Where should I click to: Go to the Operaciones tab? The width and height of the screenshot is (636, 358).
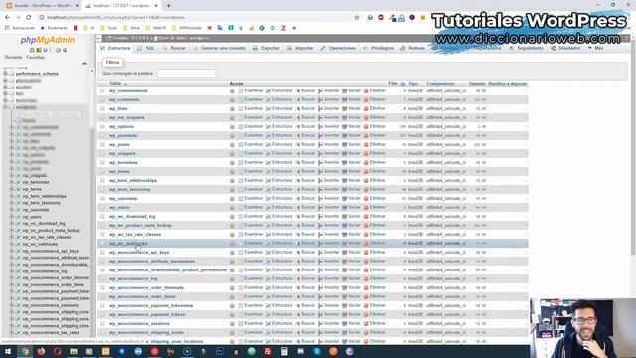coord(338,48)
